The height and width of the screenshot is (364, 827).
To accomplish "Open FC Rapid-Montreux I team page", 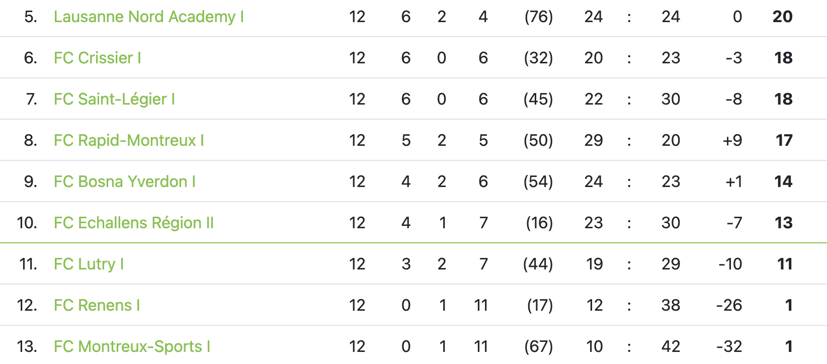I will 129,141.
